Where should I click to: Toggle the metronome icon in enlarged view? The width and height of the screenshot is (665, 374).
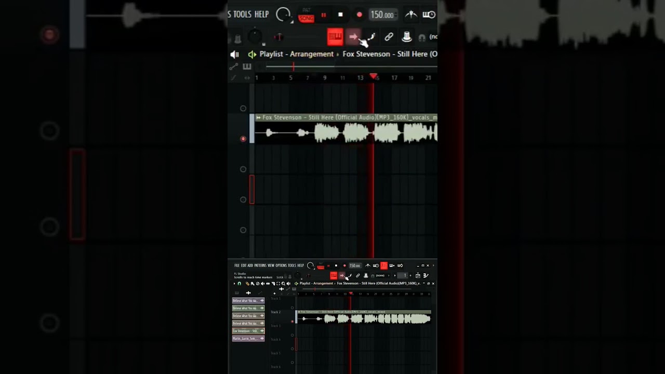click(411, 15)
